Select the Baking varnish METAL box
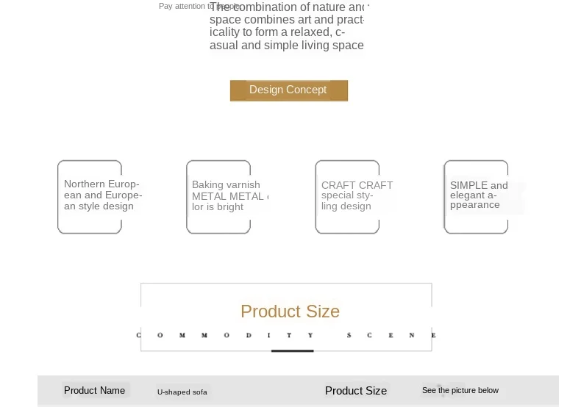 pos(218,197)
